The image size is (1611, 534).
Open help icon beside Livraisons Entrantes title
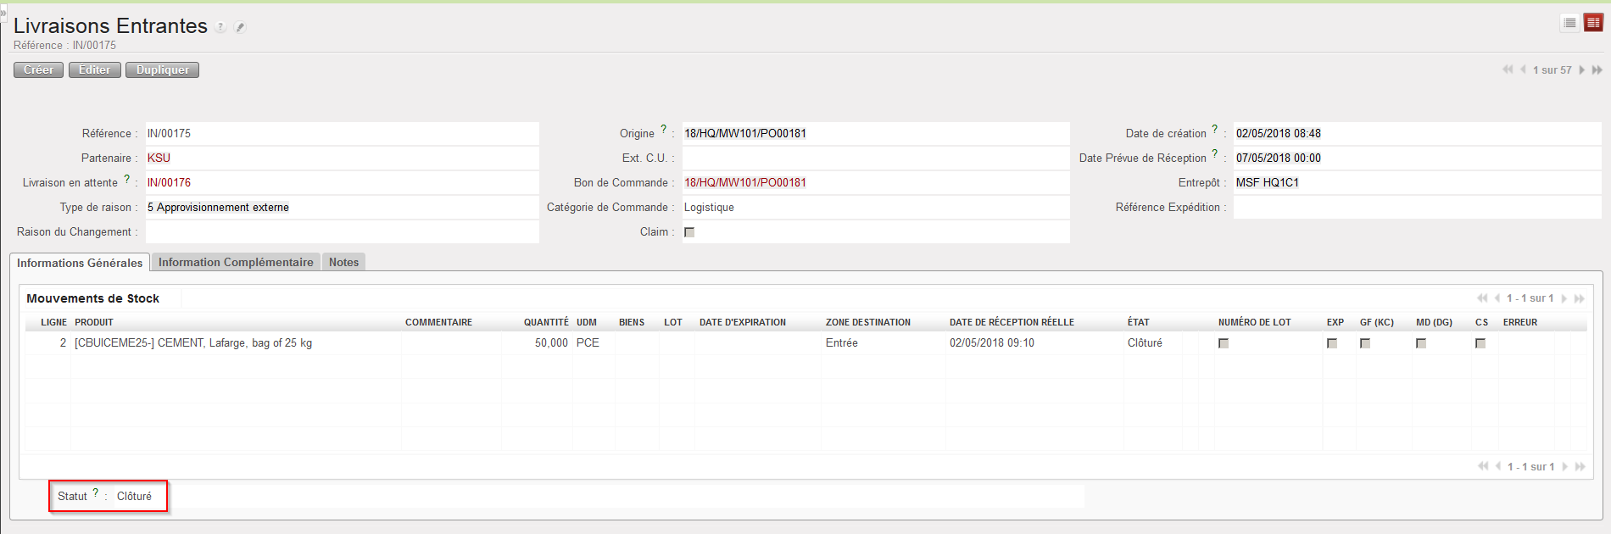click(x=220, y=27)
